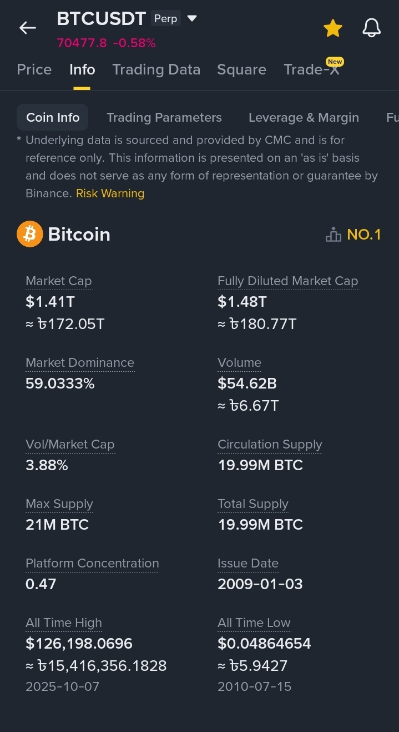Select the Coin Info sub-tab
Viewport: 399px width, 732px height.
[x=53, y=117]
